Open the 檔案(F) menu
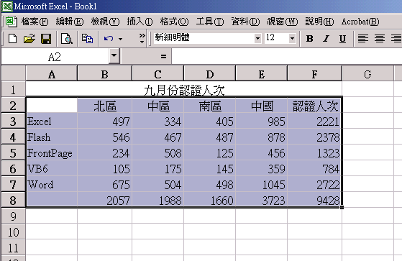 tap(35, 22)
